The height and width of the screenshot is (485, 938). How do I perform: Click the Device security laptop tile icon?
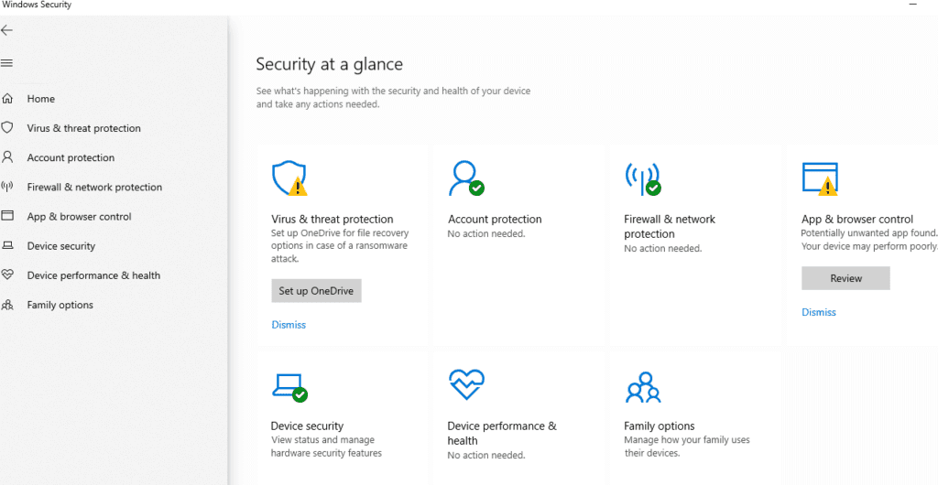[289, 387]
